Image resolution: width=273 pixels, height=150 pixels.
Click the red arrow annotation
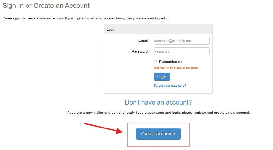click(x=101, y=127)
